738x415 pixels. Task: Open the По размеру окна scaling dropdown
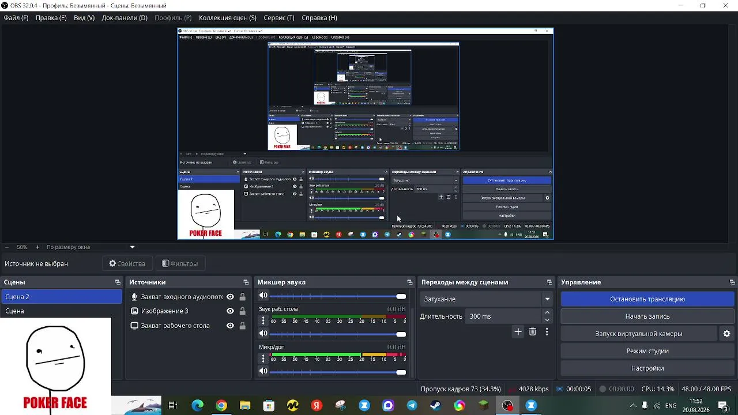click(91, 247)
